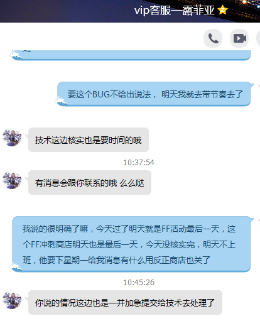Click the yellow star badge beside the title
Screen dimensions: 260x321
[222, 10]
